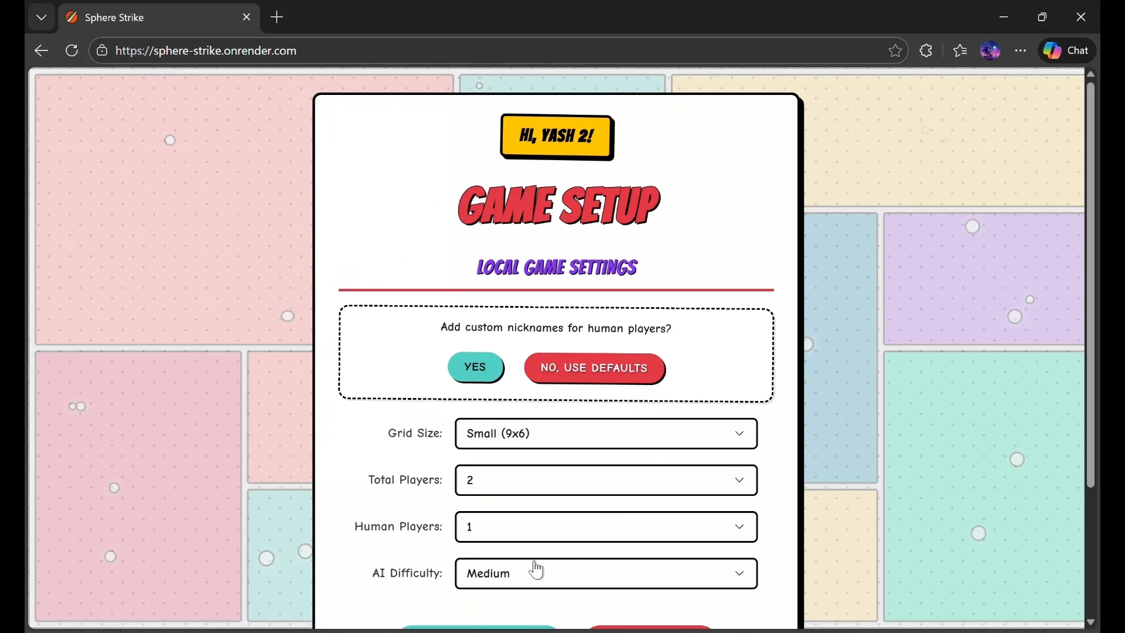Screen dimensions: 1125x633
Task: Open the browser extensions icon
Action: pyautogui.click(x=926, y=51)
